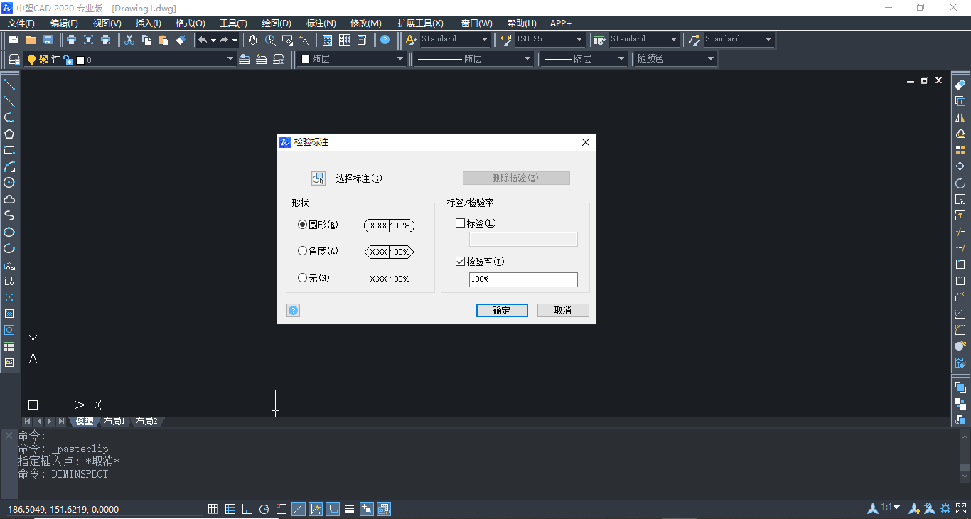
Task: Click the Print icon on the toolbar
Action: [x=70, y=40]
